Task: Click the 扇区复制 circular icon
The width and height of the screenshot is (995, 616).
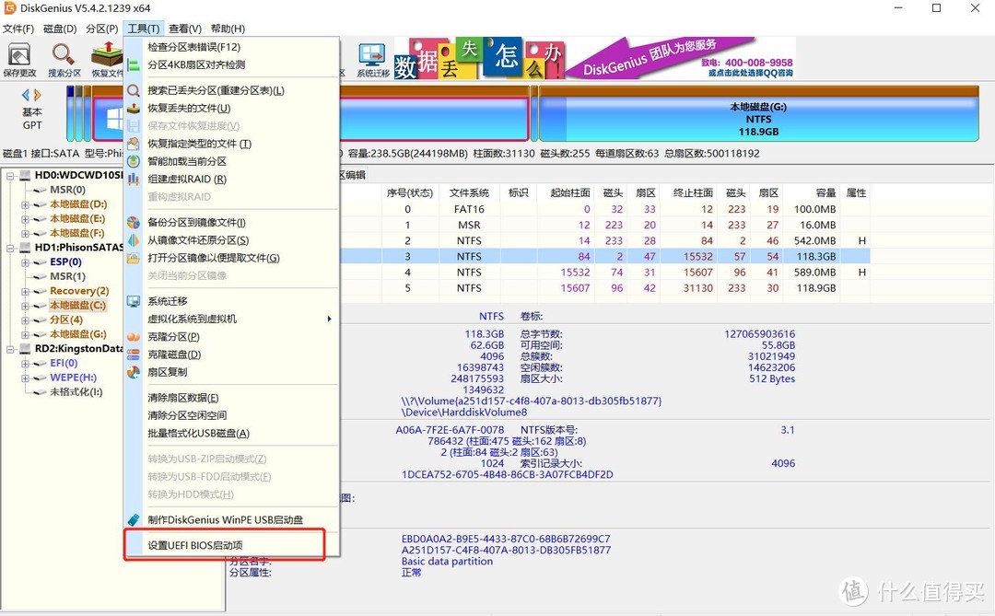Action: (x=133, y=372)
